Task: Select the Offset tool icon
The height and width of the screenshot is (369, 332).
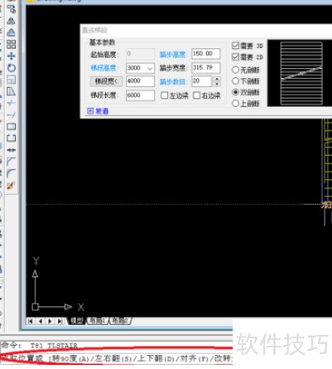Action: click(x=11, y=32)
